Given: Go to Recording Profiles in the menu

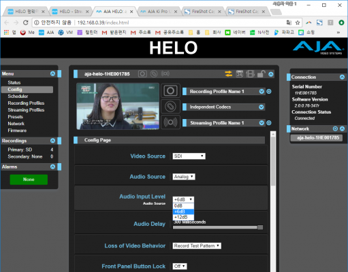Looking at the screenshot, I should [26, 103].
